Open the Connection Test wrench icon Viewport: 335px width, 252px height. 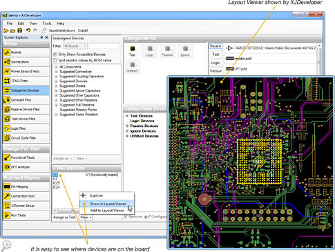click(7, 196)
